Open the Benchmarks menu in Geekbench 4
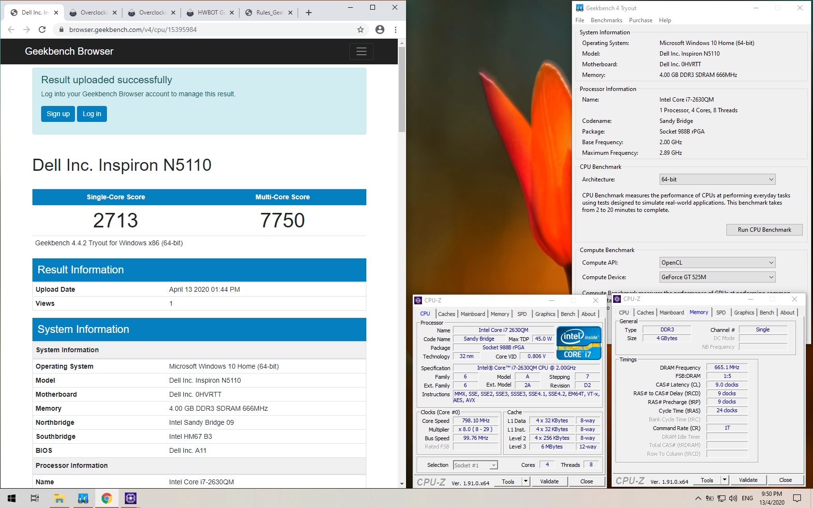Viewport: 813px width, 508px height. [606, 20]
